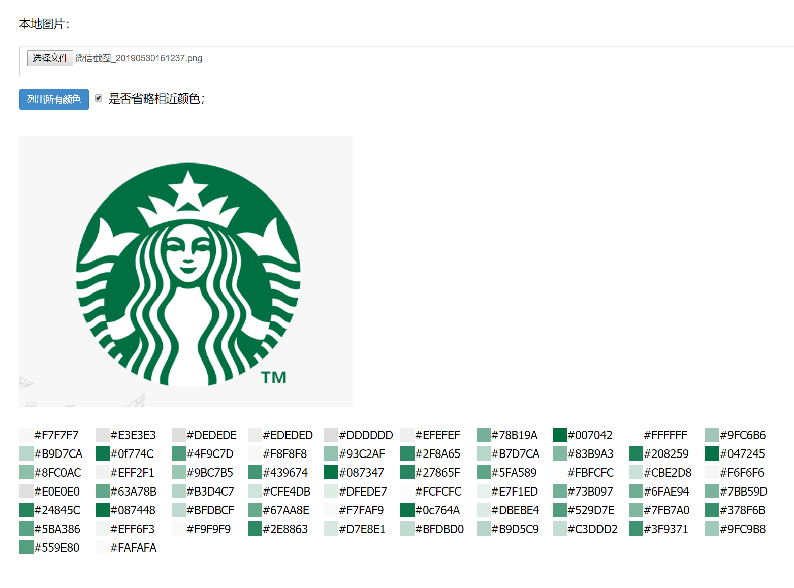Click the #EFEFEF color code label
This screenshot has height=588, width=794.
coord(437,435)
